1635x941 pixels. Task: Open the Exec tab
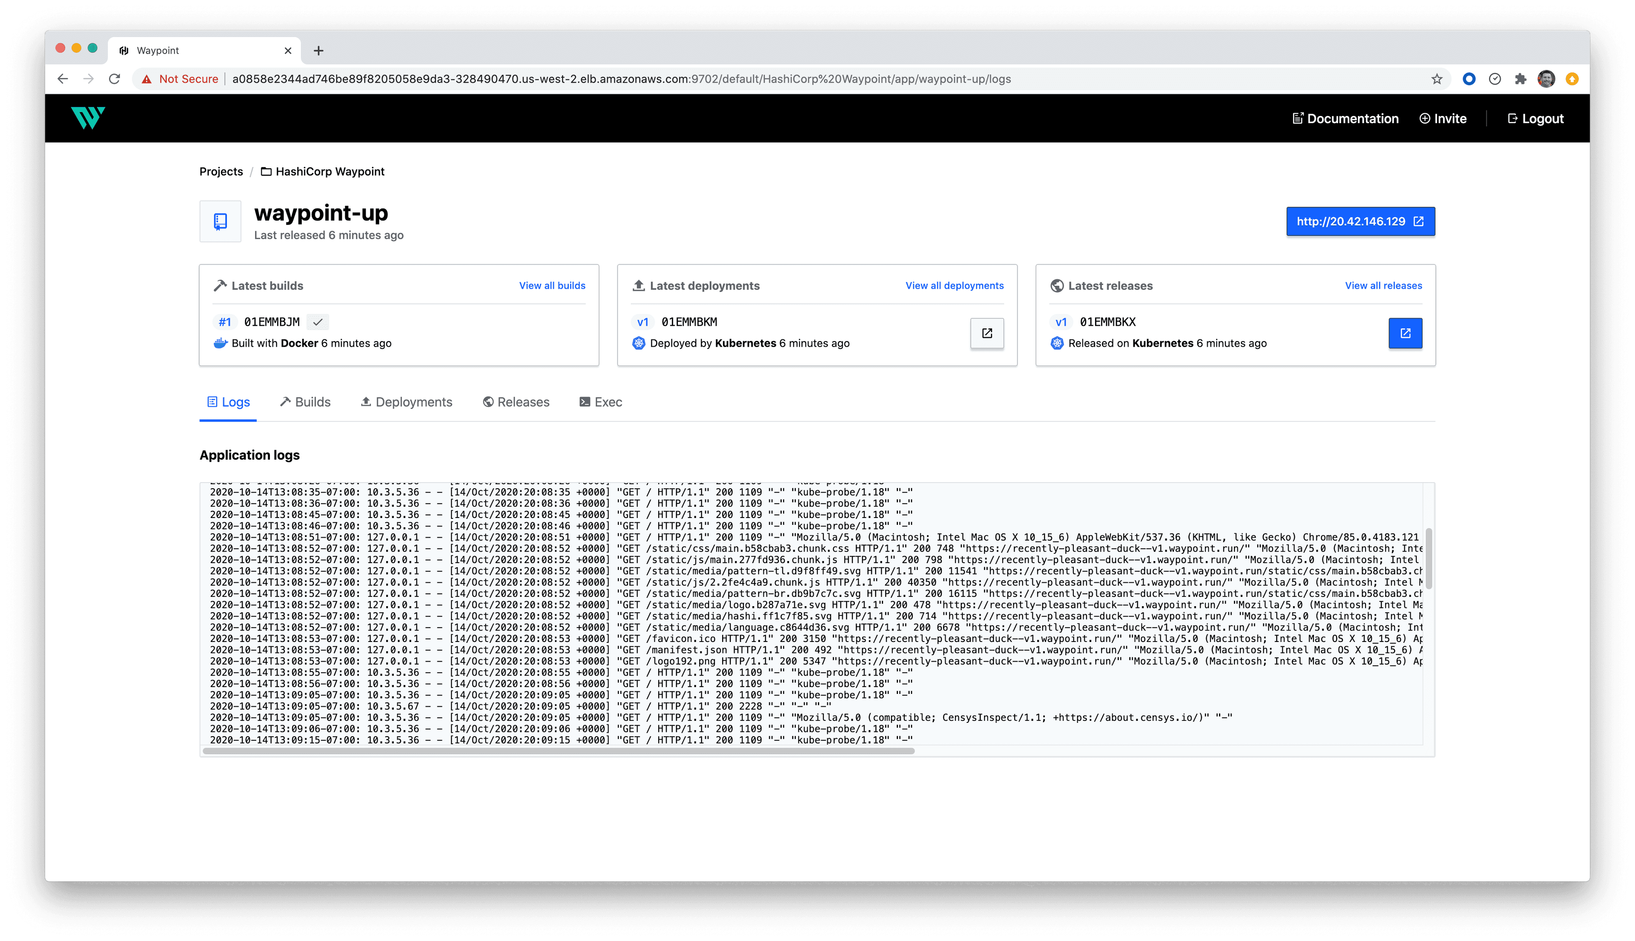(601, 402)
